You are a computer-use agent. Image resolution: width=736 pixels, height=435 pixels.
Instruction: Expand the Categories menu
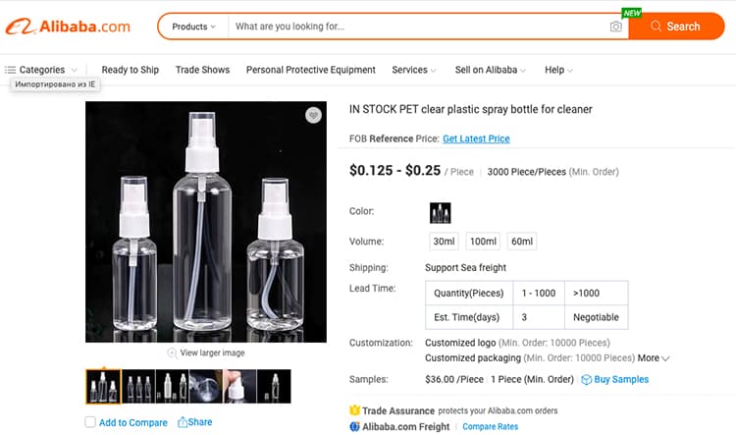click(41, 70)
